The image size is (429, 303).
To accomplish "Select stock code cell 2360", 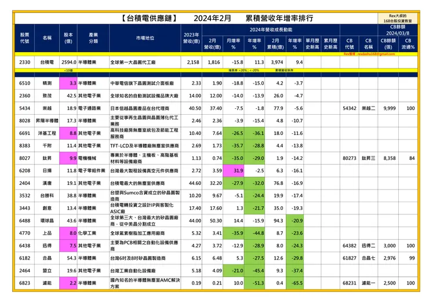I will click(x=24, y=96).
